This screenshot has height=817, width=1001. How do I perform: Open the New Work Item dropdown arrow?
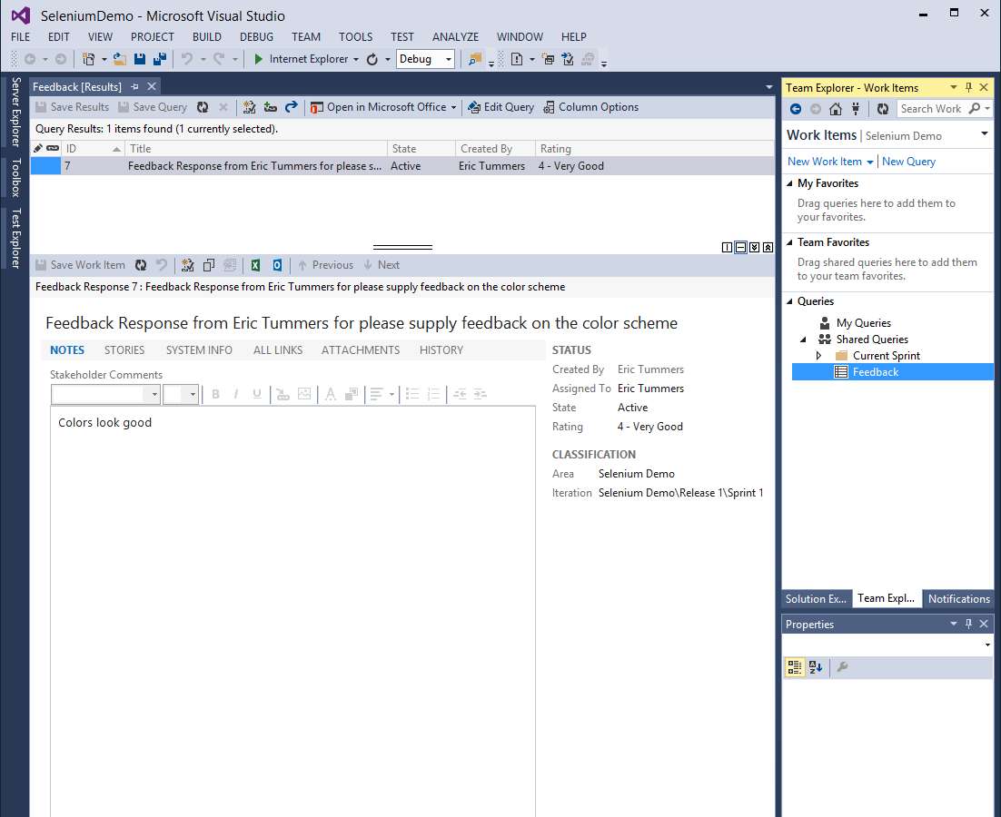tap(870, 162)
